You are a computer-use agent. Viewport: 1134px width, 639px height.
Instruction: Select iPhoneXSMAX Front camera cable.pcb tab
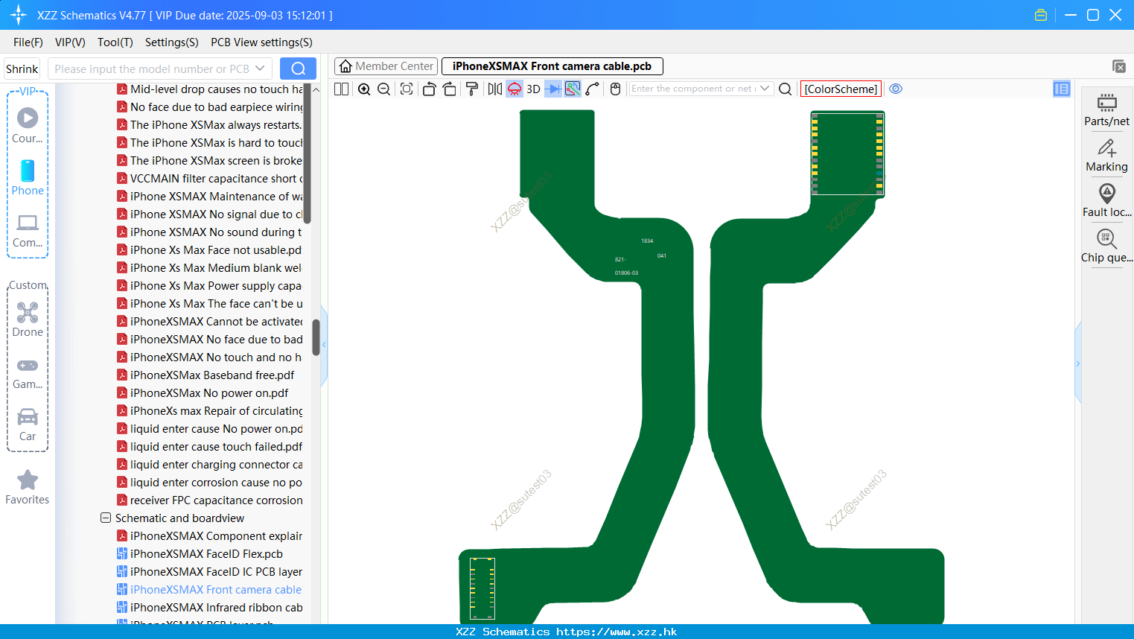point(552,66)
